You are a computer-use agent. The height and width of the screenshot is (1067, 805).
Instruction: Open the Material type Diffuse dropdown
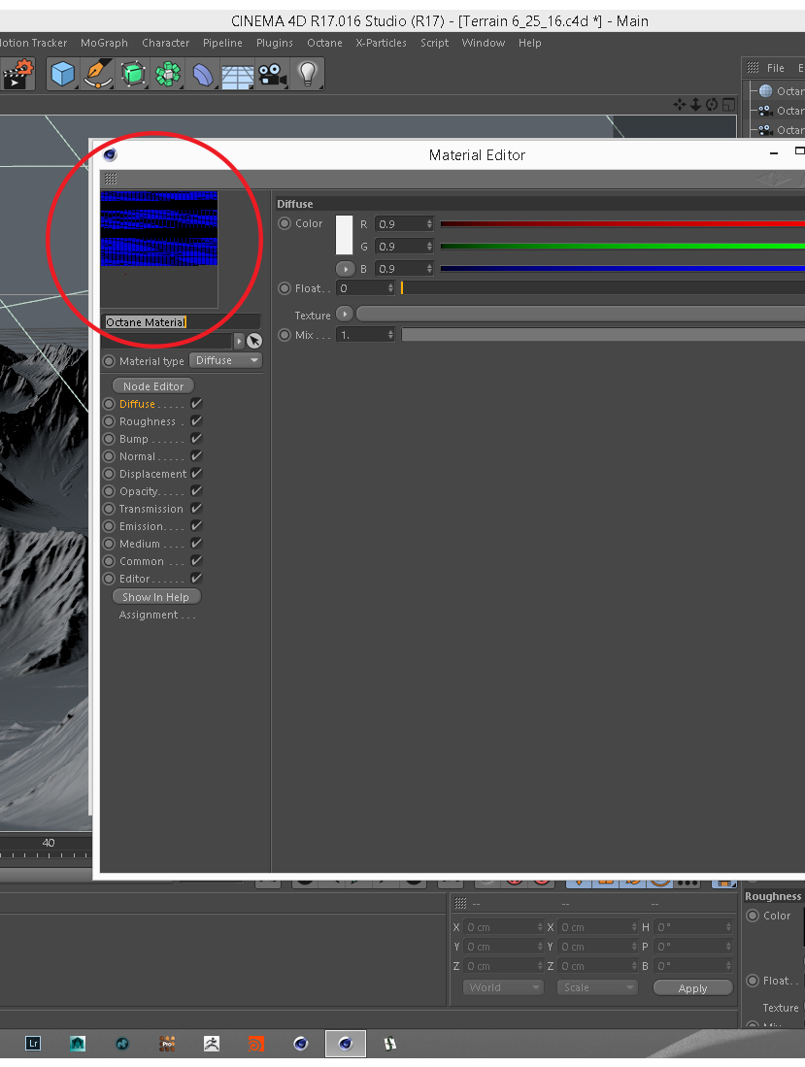pyautogui.click(x=226, y=360)
